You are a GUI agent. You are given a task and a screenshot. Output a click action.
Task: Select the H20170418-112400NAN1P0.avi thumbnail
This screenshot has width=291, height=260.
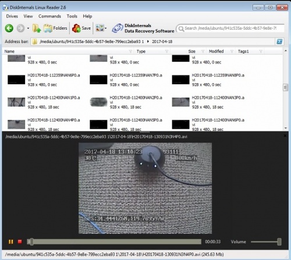tap(16, 102)
